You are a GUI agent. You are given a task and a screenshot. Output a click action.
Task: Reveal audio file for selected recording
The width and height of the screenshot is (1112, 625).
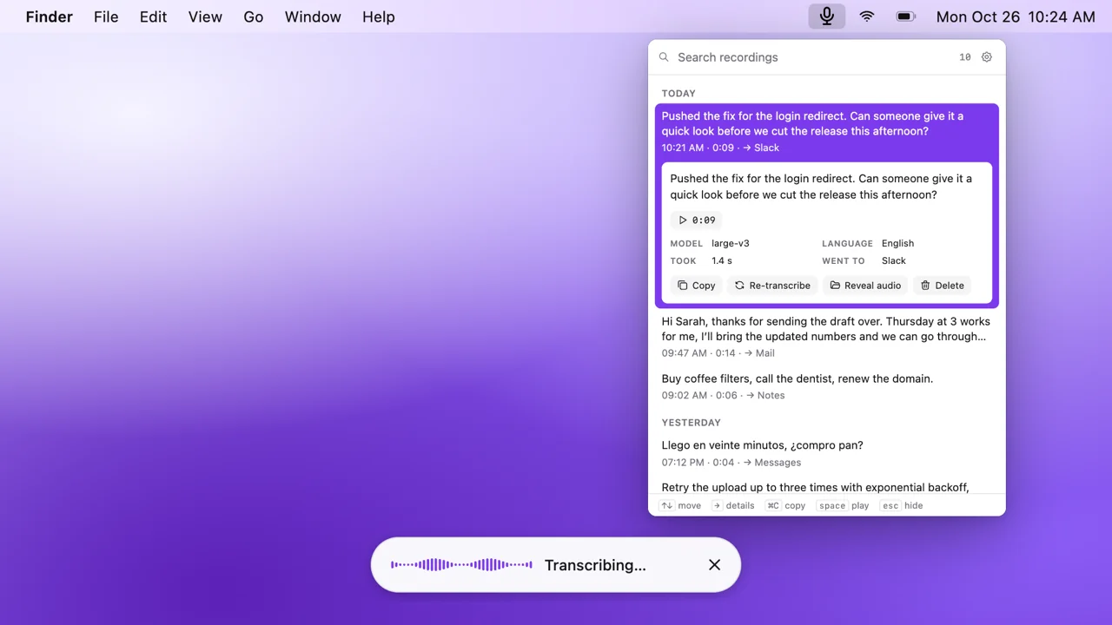tap(865, 286)
